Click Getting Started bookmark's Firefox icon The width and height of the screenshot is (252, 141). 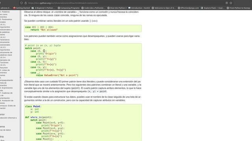click(14, 8)
